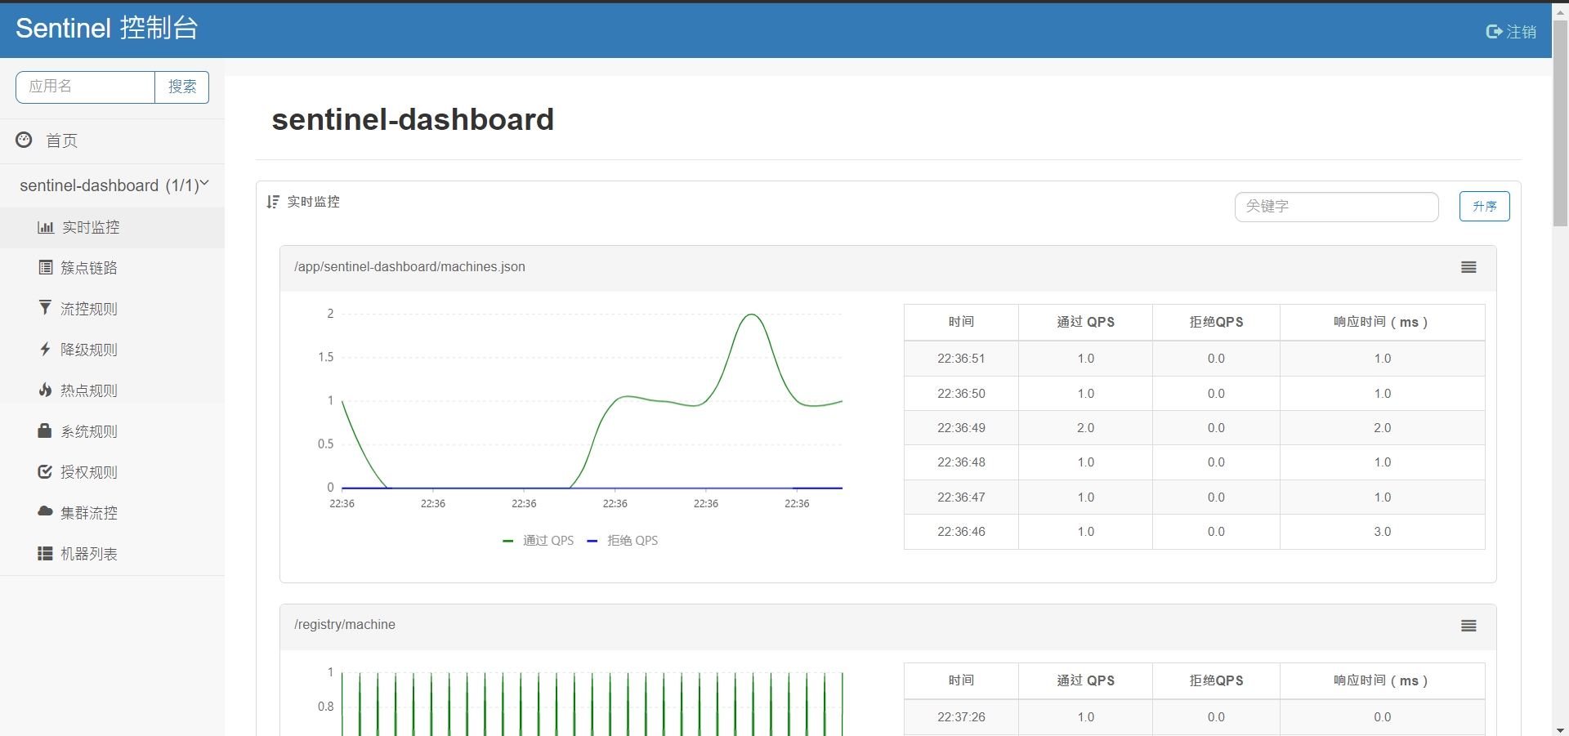This screenshot has height=736, width=1569.
Task: Click the bar chart icon for 实时监控
Action: click(46, 227)
